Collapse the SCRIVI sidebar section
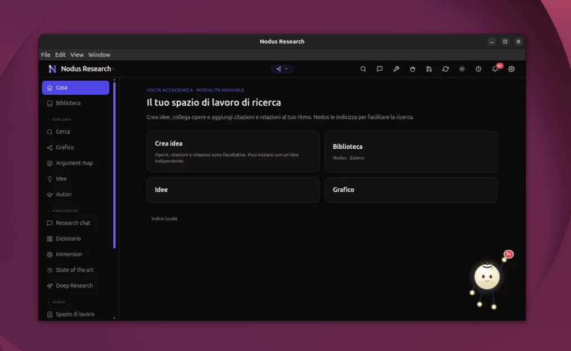Screen dimensions: 571x351 coord(56,302)
